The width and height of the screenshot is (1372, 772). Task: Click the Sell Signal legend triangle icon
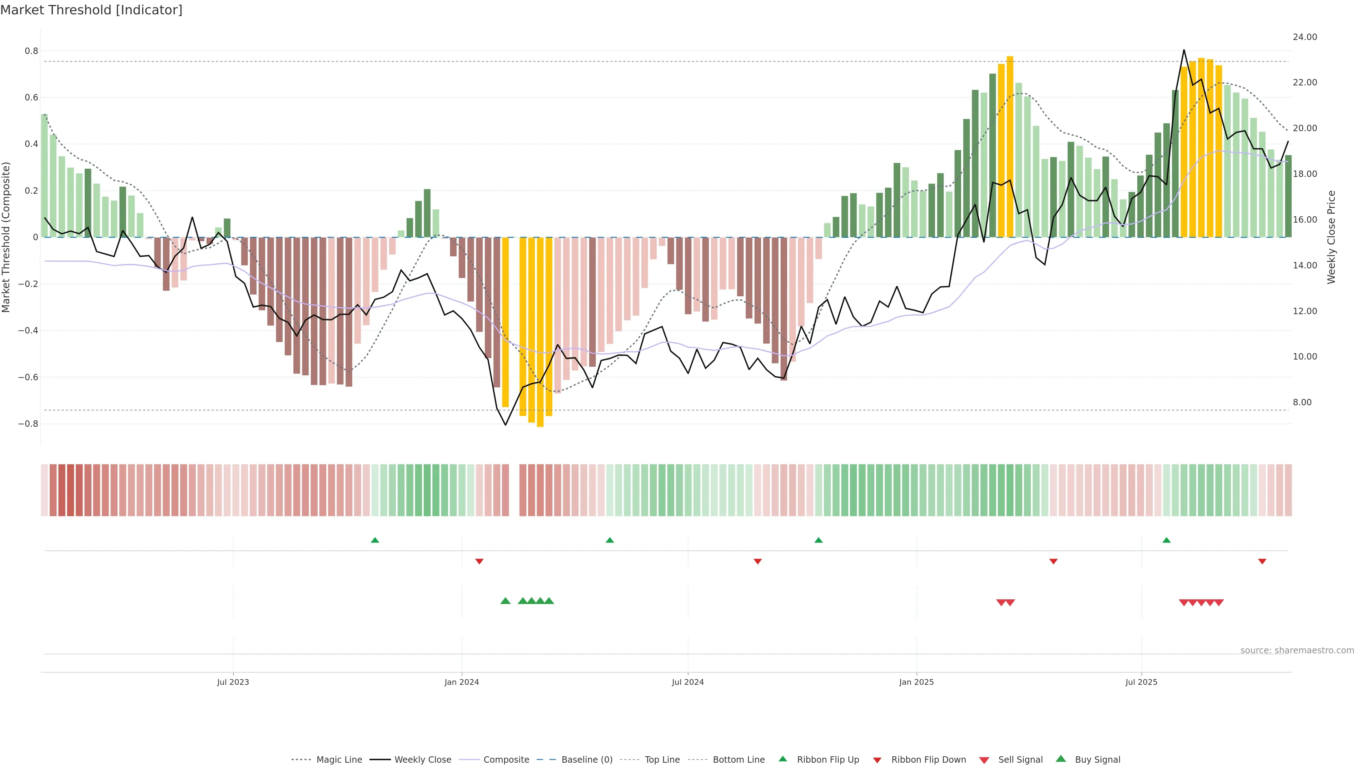point(984,760)
